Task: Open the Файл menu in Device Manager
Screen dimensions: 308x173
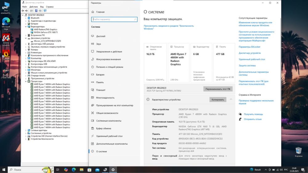Action: coord(25,7)
